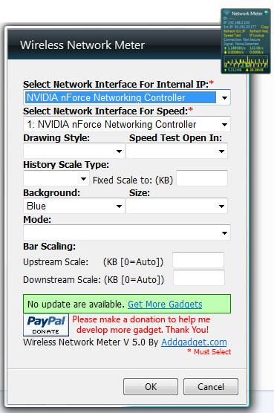274x413 pixels.
Task: Click IP Lookup in the Network Meter gadget
Action: click(x=257, y=36)
